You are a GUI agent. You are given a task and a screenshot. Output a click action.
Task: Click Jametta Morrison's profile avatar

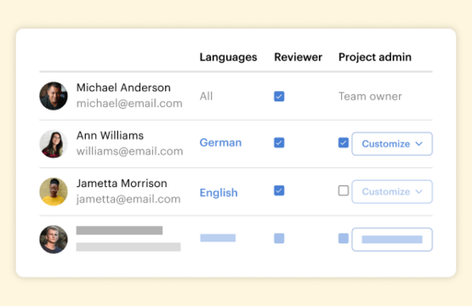click(x=54, y=191)
